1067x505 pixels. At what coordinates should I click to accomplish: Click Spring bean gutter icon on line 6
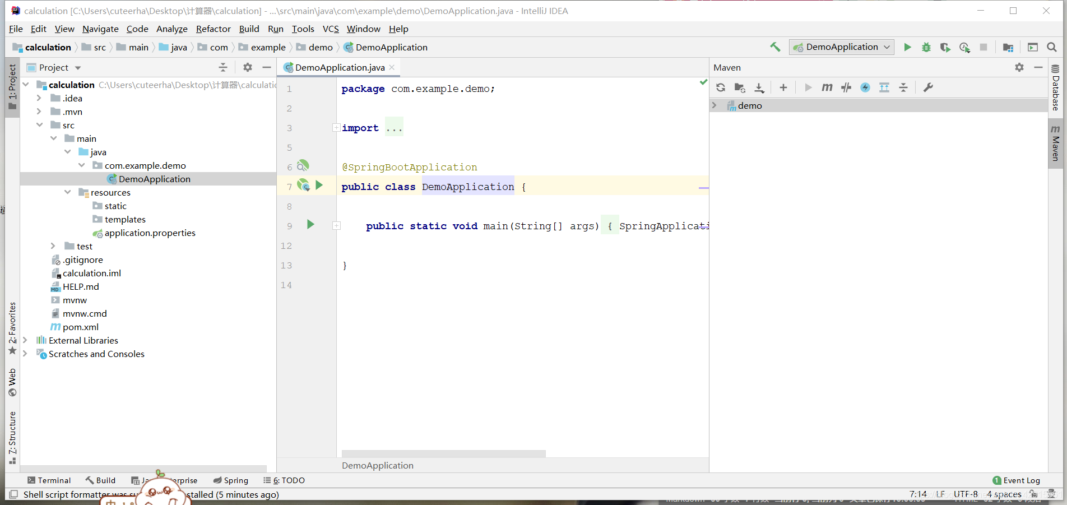(x=303, y=165)
